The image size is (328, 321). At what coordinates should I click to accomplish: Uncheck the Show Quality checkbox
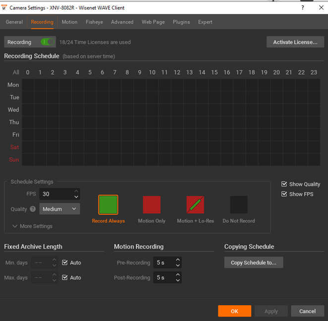[x=284, y=184]
